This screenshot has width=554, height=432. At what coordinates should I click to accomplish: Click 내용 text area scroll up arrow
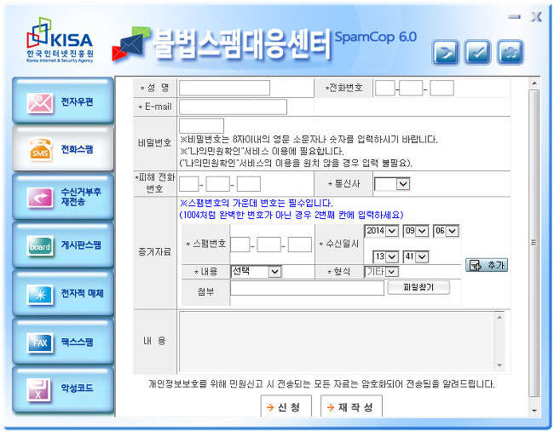(499, 318)
